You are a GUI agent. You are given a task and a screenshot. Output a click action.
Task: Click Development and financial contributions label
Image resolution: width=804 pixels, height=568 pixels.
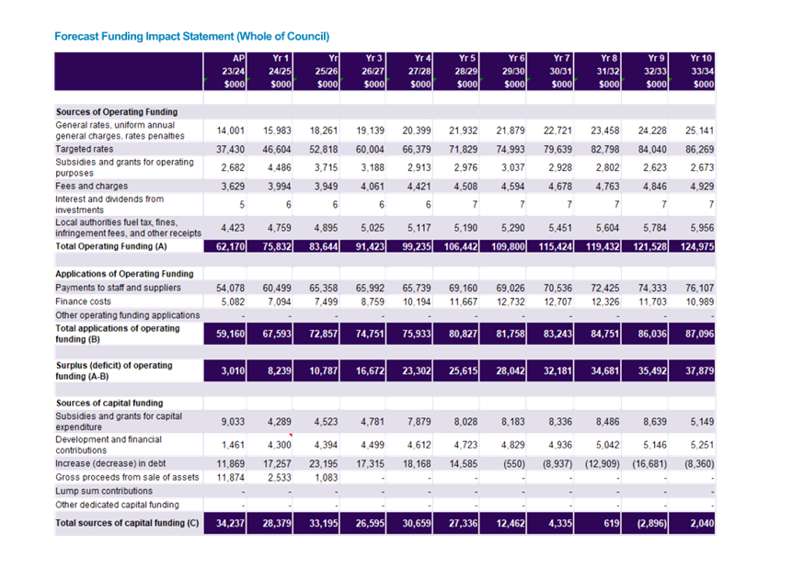(109, 445)
